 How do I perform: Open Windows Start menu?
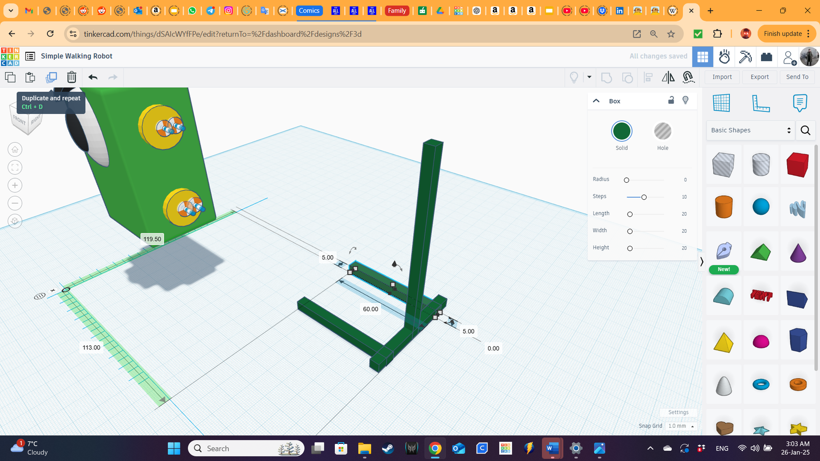click(x=174, y=448)
